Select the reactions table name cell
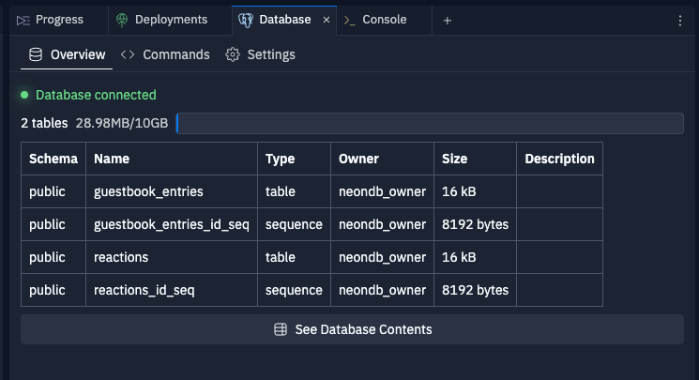This screenshot has width=699, height=380. point(172,257)
